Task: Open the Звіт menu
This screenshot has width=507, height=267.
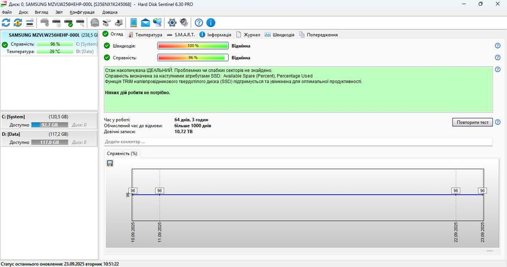Action: (59, 12)
